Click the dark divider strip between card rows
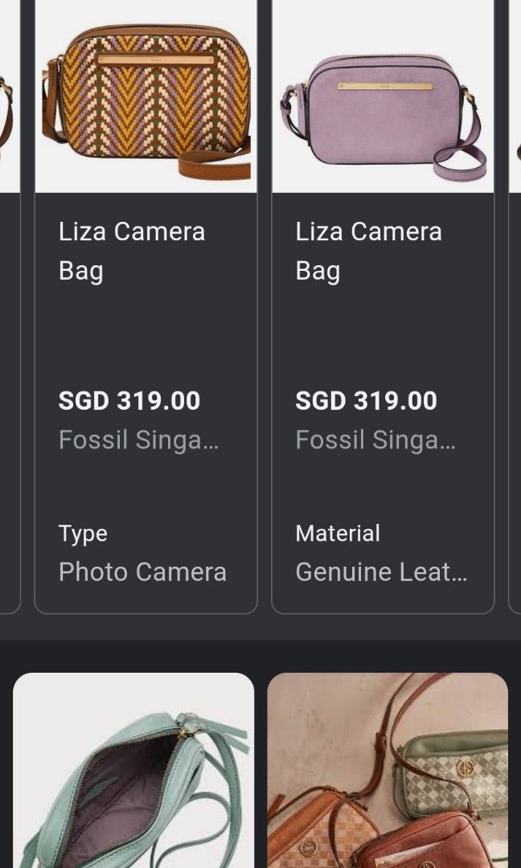Screen dimensions: 521x868 point(260,639)
